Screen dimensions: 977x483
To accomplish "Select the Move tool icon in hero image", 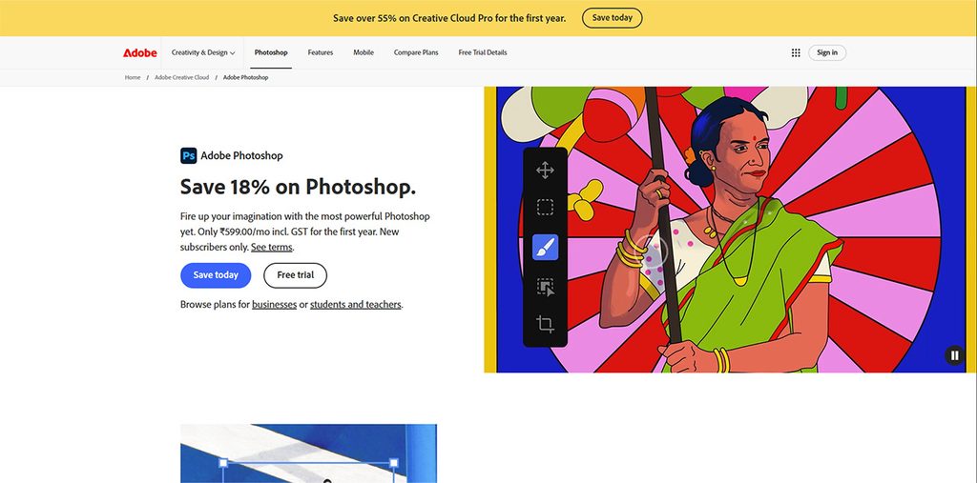I will 545,170.
